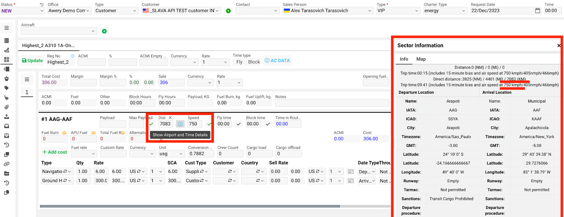Open the Unit dropdown showing usg
The image size is (564, 217).
[171, 154]
